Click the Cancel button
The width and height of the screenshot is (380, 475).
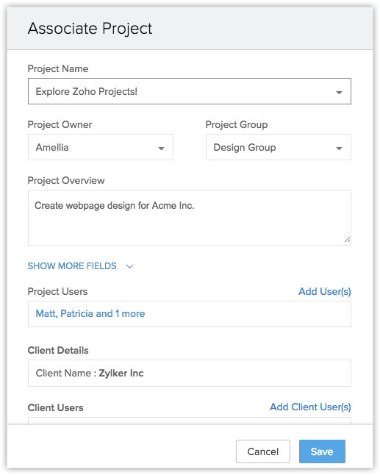[263, 451]
